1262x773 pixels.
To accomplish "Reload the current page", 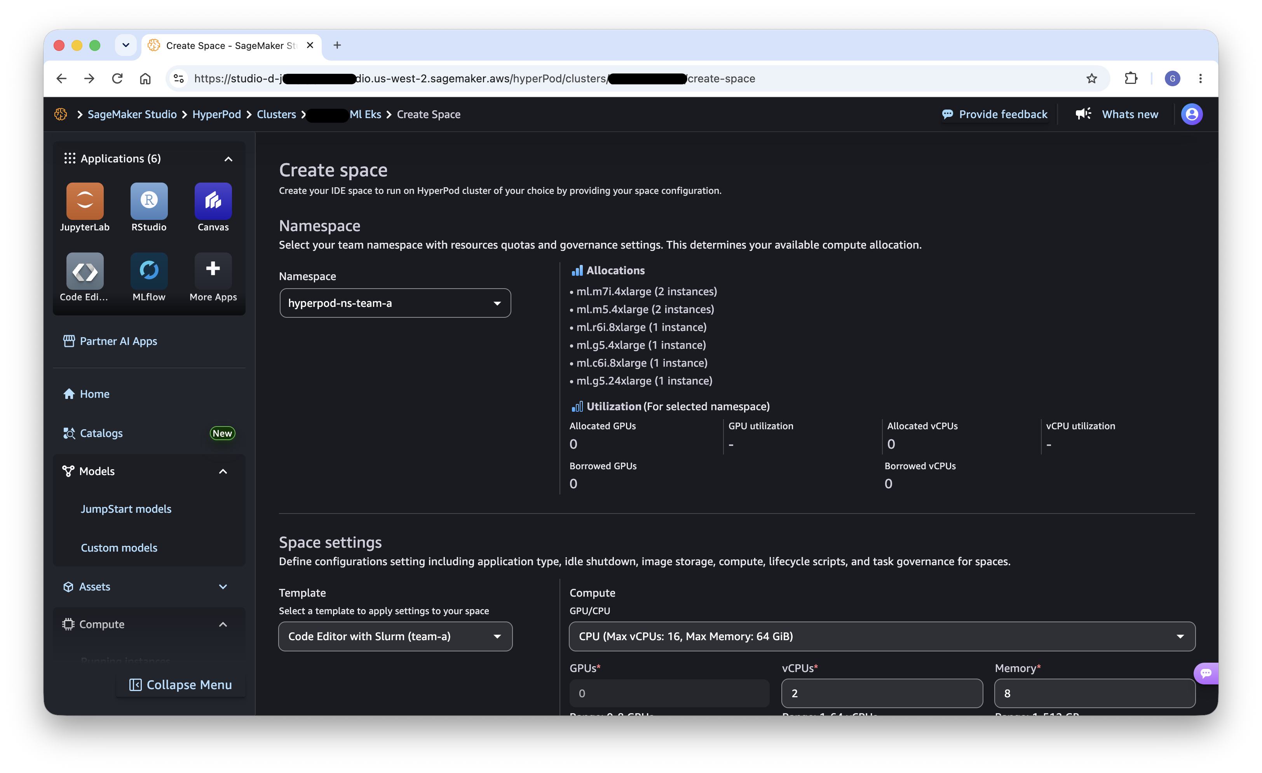I will coord(117,78).
